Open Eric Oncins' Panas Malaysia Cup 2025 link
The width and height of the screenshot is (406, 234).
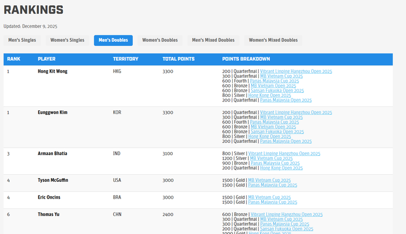(x=272, y=202)
